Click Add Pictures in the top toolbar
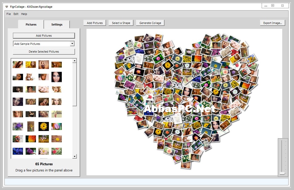Image resolution: width=294 pixels, height=190 pixels. tap(95, 23)
